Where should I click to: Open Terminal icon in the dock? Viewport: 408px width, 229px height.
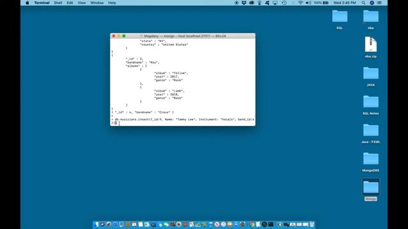270,225
